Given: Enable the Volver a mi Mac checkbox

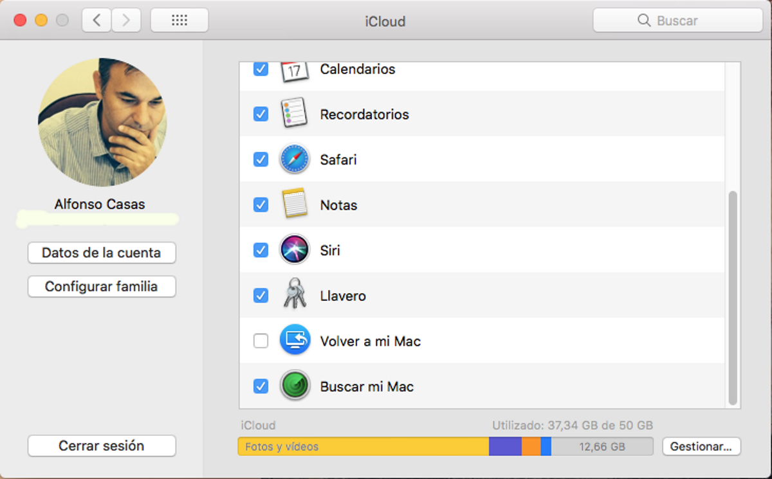Looking at the screenshot, I should pos(261,341).
